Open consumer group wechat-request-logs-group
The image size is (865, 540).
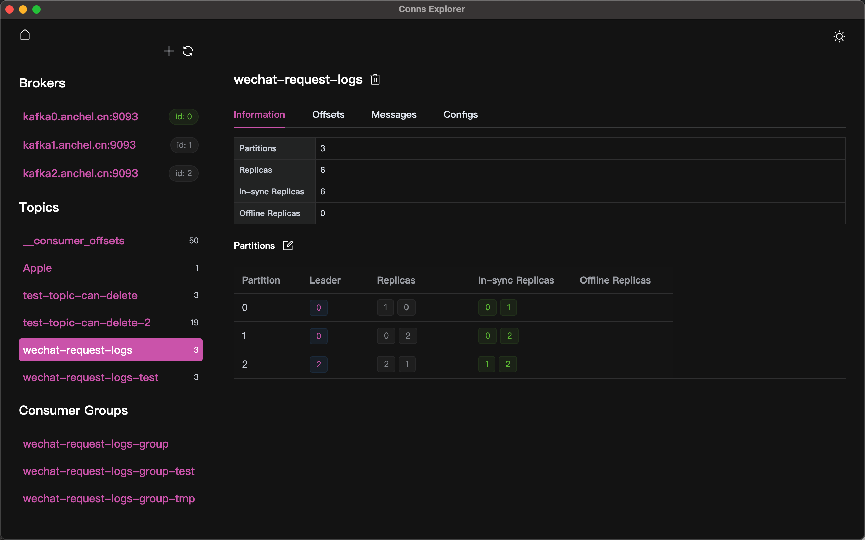point(96,444)
